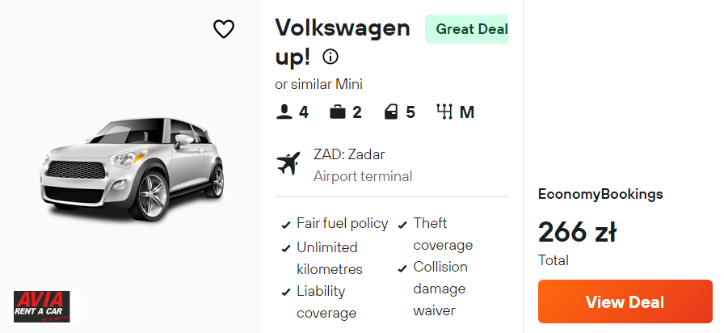Click the luggage suitcase icon

coord(338,112)
